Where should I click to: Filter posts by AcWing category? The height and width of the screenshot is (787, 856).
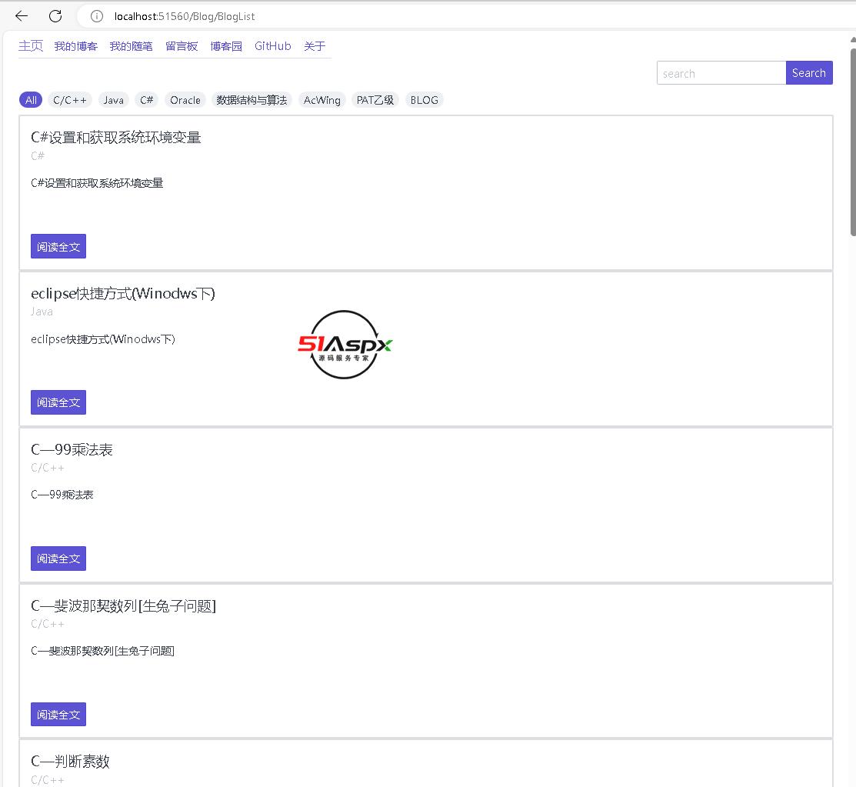[322, 100]
